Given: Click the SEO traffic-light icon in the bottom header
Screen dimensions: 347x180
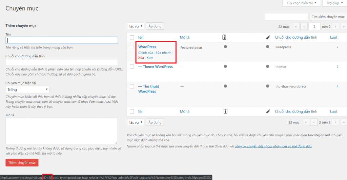Looking at the screenshot, I should click(225, 112).
